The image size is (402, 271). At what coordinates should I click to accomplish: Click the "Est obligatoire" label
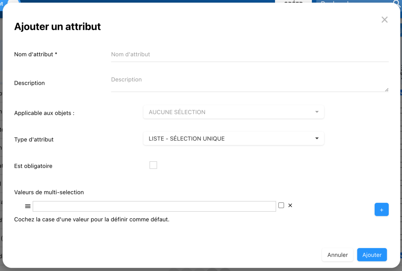(33, 166)
